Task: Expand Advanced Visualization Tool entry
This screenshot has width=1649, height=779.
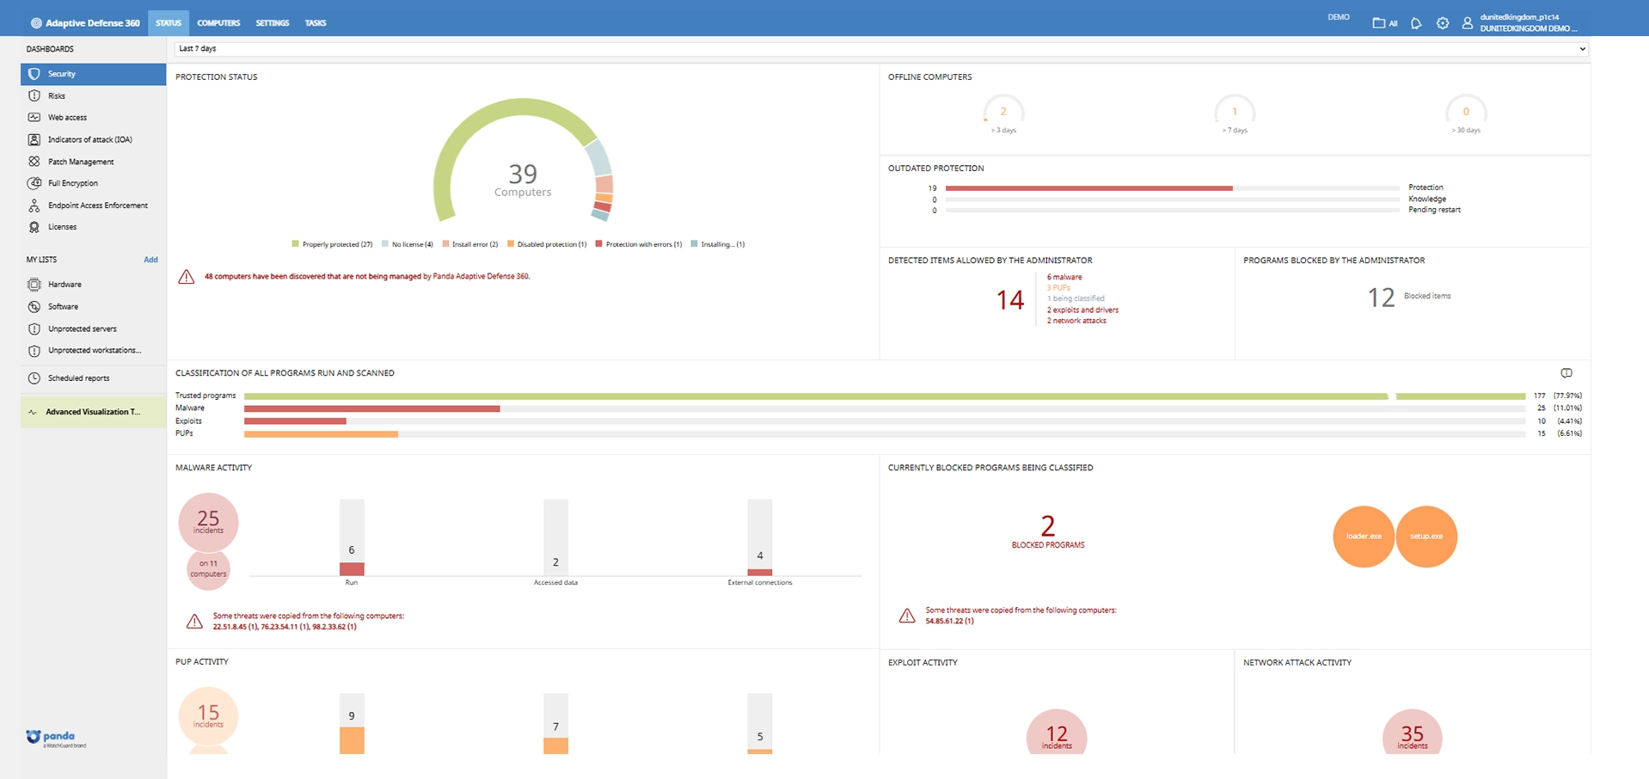Action: click(93, 412)
